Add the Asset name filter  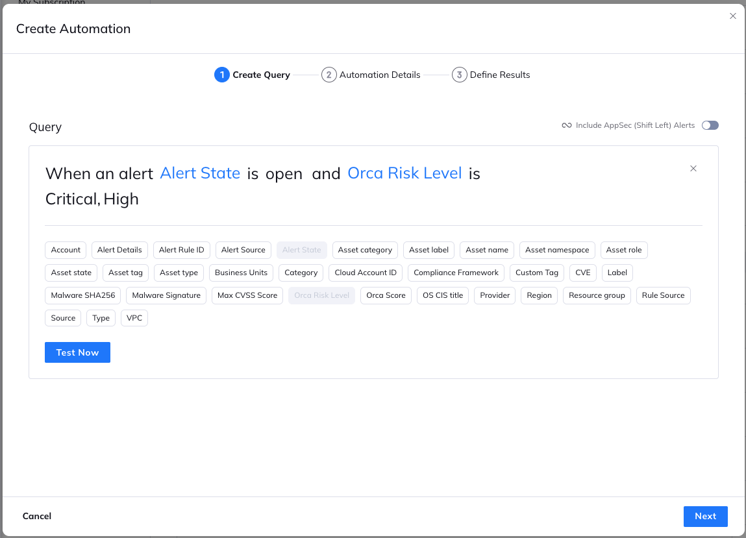coord(487,250)
